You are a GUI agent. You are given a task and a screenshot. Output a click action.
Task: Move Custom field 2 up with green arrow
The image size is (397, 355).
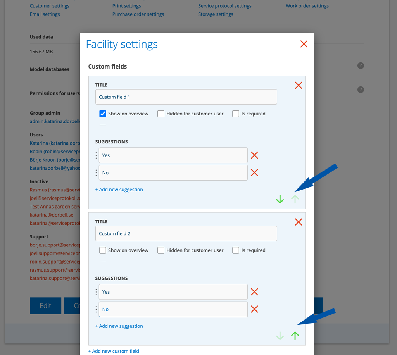(295, 336)
